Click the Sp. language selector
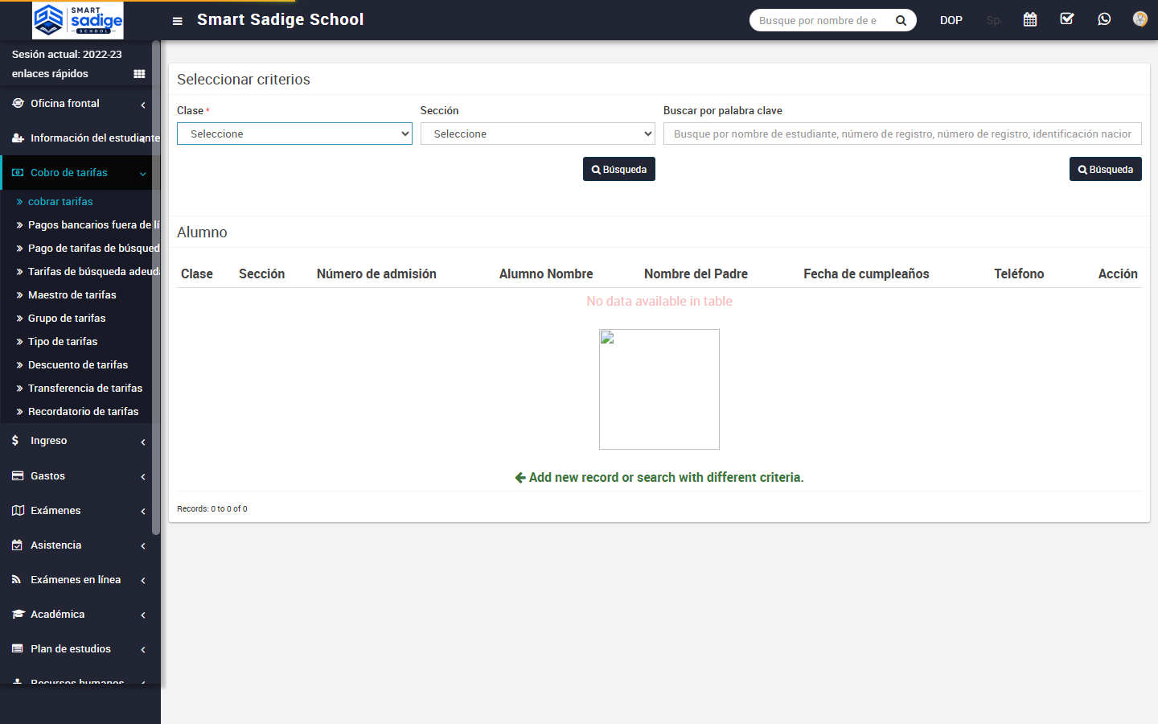The height and width of the screenshot is (724, 1158). pyautogui.click(x=993, y=20)
